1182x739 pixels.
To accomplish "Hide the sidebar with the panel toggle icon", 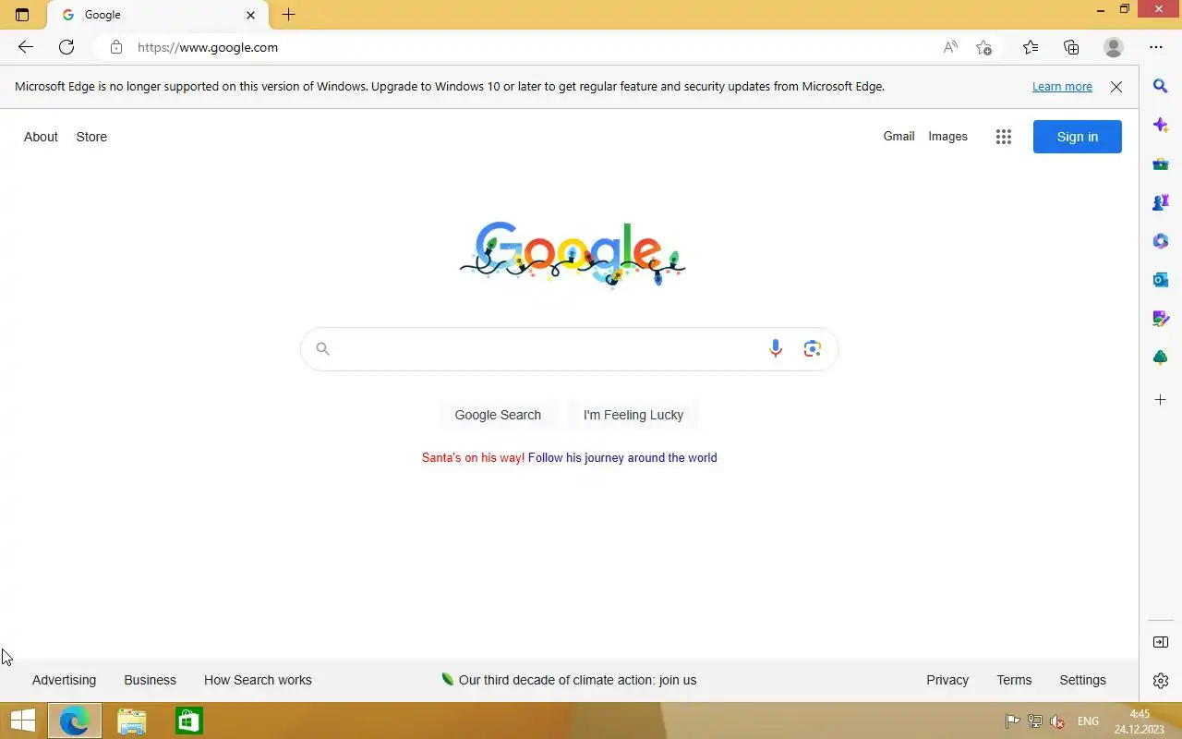I will tap(1161, 642).
